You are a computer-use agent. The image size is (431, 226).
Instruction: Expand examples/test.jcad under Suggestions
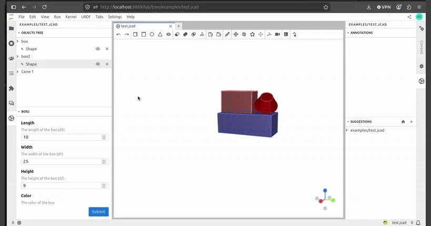pyautogui.click(x=347, y=130)
